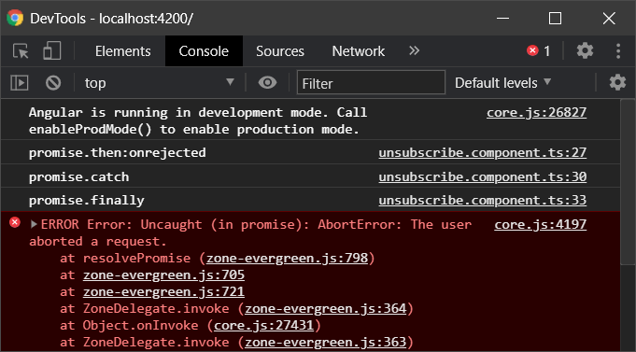Open the zone-evergreen.js:798 stack link

point(287,258)
